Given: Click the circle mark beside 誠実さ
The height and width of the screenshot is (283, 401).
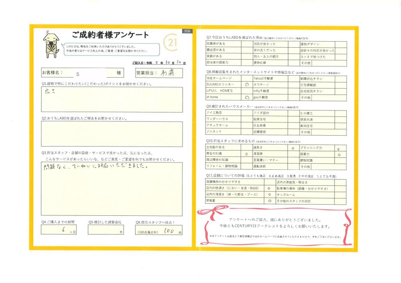Looking at the screenshot, I should pyautogui.click(x=294, y=148).
